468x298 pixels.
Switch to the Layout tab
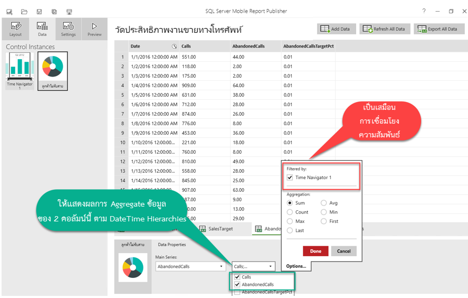click(15, 29)
